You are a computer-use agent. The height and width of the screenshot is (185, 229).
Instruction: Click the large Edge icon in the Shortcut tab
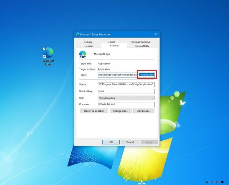click(x=83, y=54)
